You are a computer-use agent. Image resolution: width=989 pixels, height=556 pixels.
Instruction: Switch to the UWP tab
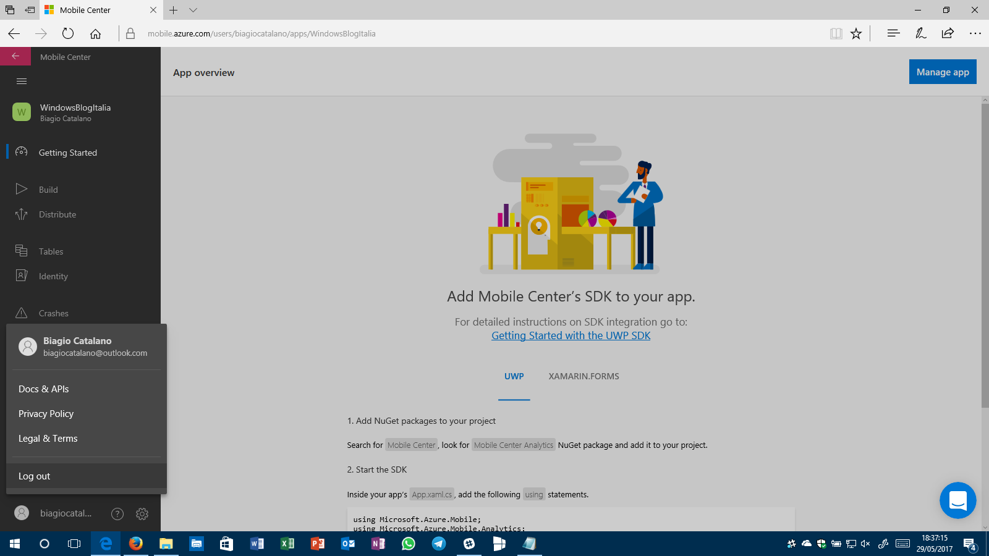(514, 376)
